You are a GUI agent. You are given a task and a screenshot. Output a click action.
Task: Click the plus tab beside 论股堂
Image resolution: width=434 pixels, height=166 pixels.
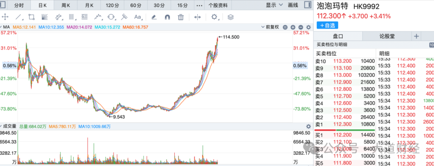417,36
